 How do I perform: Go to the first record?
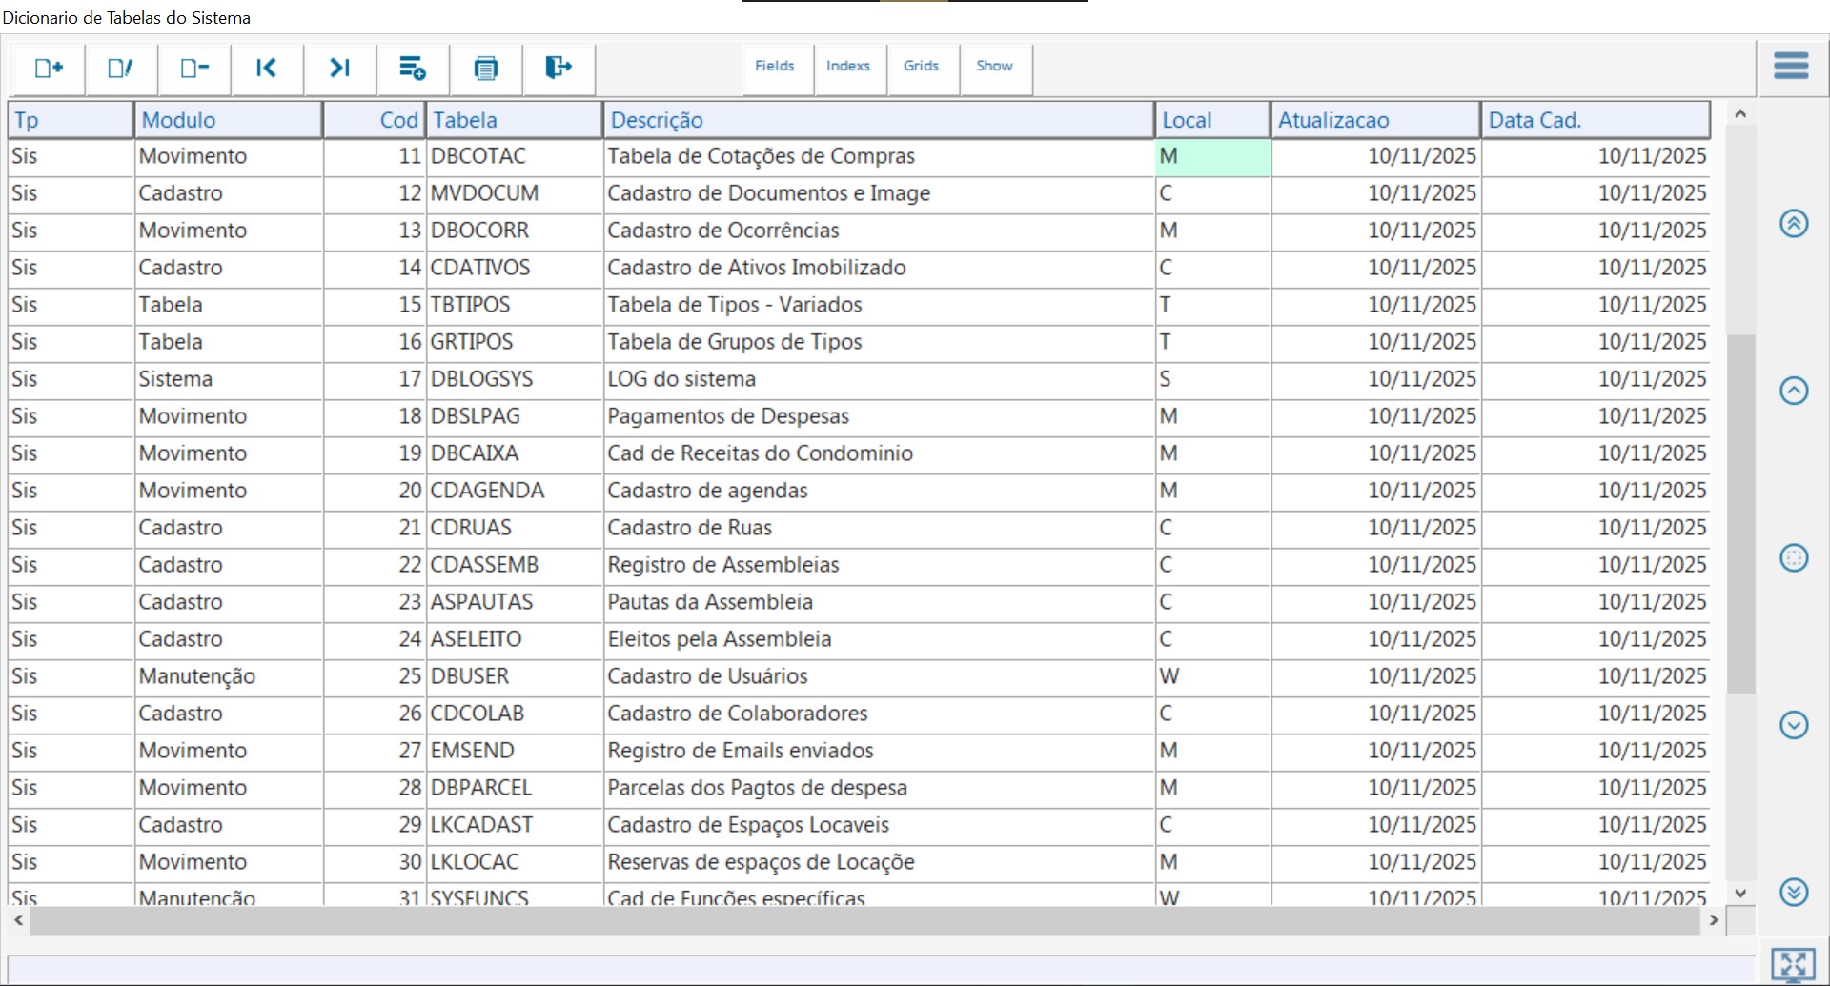pos(267,69)
